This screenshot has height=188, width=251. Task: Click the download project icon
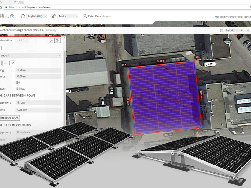coord(7,16)
